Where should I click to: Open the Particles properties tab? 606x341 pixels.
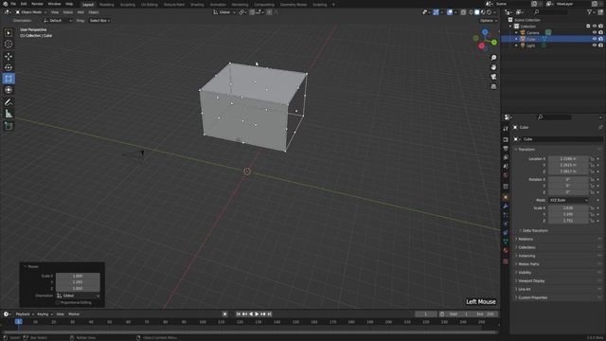tap(506, 215)
